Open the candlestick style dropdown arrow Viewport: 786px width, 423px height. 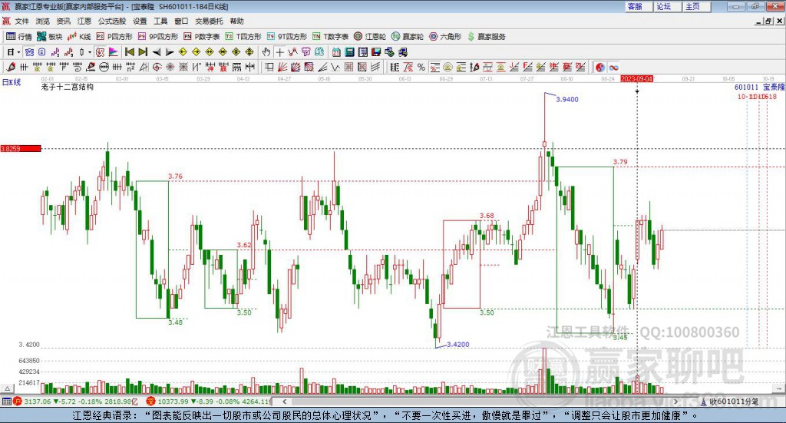[x=90, y=52]
